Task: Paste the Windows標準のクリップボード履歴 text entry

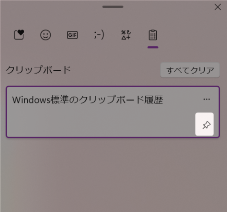Action: pos(88,100)
